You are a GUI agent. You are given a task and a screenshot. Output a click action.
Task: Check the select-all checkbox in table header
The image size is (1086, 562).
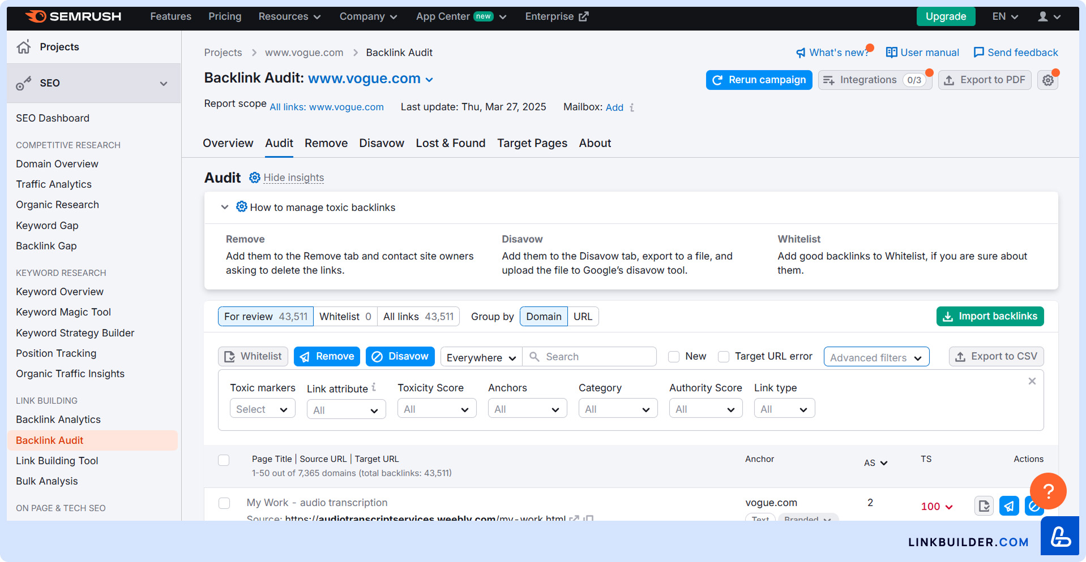[224, 460]
